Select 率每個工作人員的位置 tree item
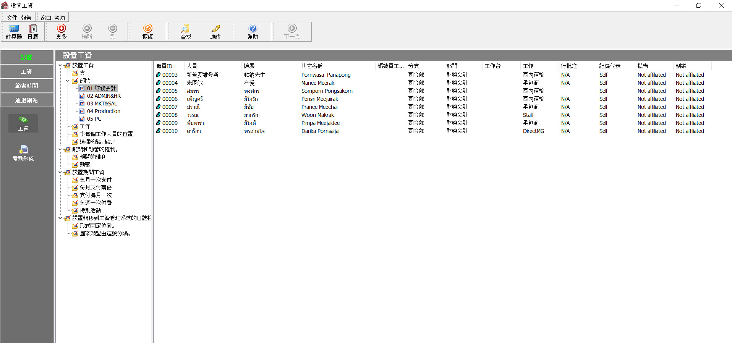The height and width of the screenshot is (343, 732). tap(106, 134)
